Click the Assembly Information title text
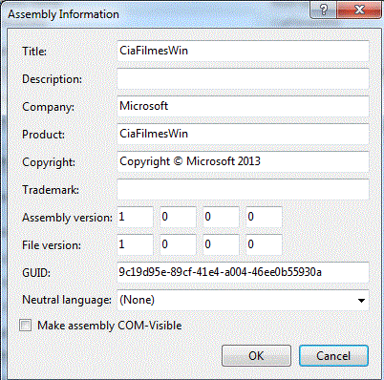 63,14
